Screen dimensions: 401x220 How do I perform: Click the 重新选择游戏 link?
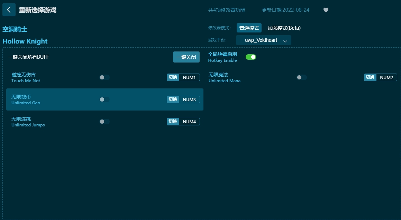coord(38,10)
